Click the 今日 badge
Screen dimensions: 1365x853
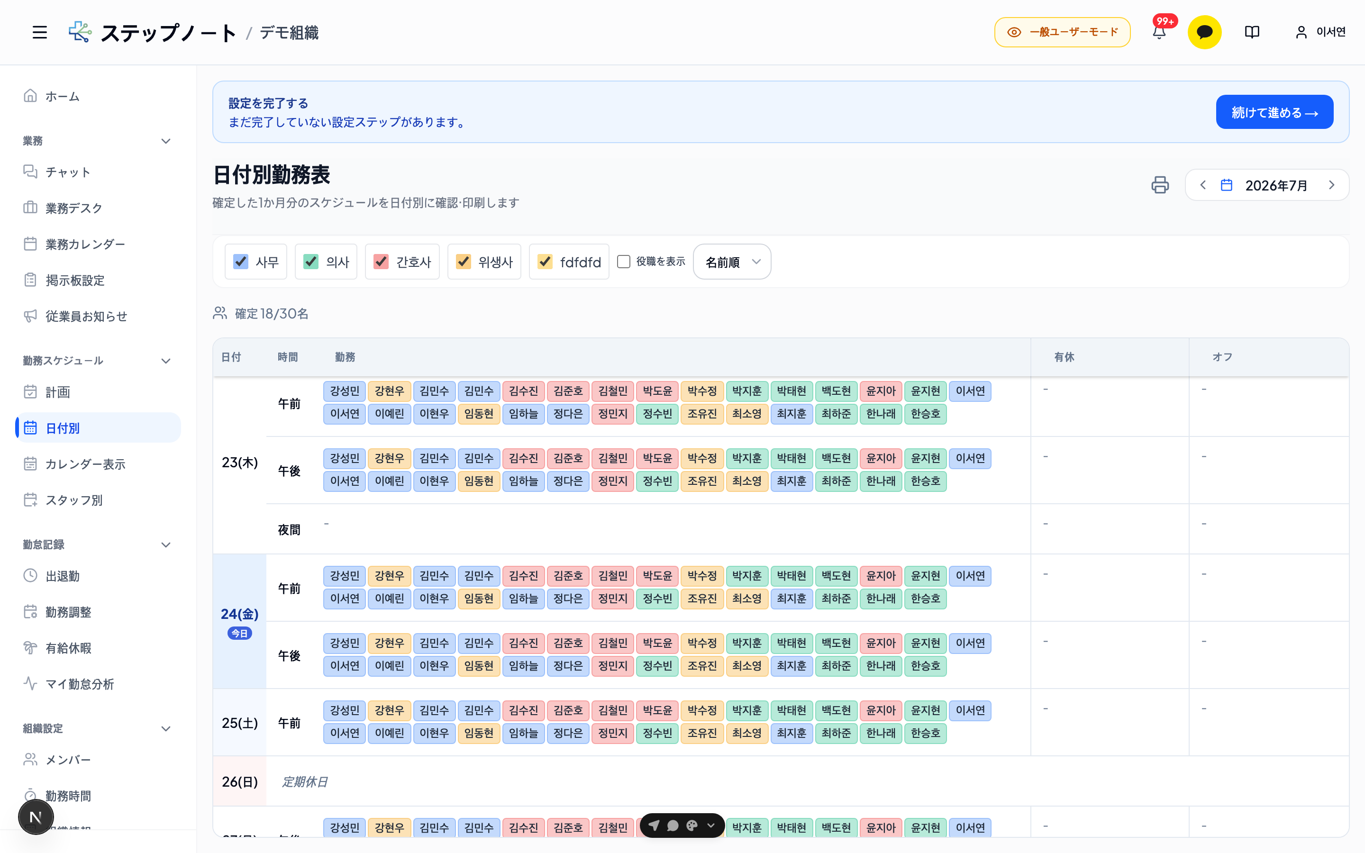240,634
